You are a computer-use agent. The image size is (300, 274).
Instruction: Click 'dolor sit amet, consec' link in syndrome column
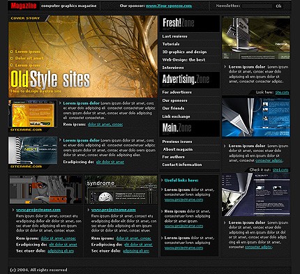[x=134, y=238]
